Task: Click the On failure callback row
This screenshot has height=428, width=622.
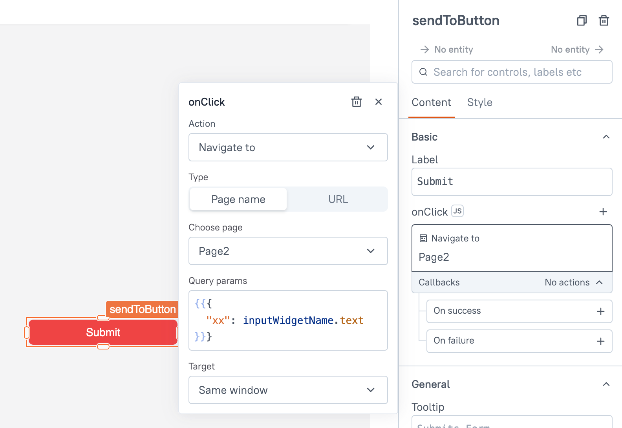Action: pos(520,341)
